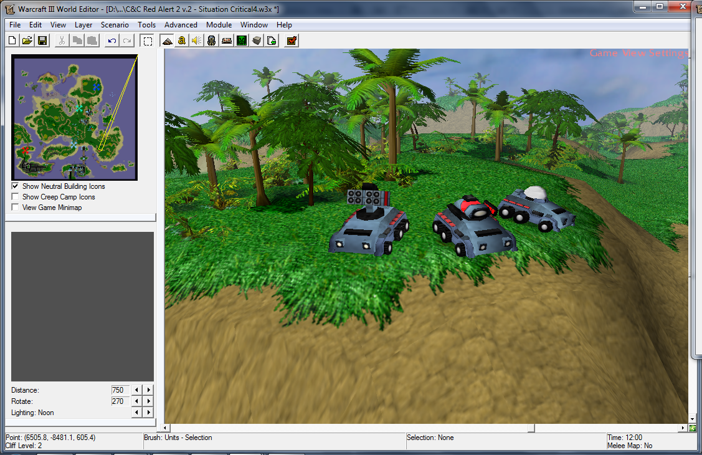Click the Paste toolbar icon
The width and height of the screenshot is (702, 455).
pos(92,41)
